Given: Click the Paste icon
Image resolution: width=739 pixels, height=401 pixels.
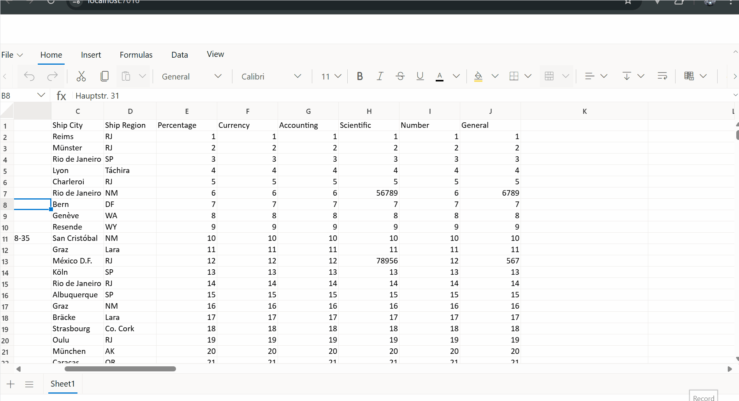Looking at the screenshot, I should (x=125, y=76).
